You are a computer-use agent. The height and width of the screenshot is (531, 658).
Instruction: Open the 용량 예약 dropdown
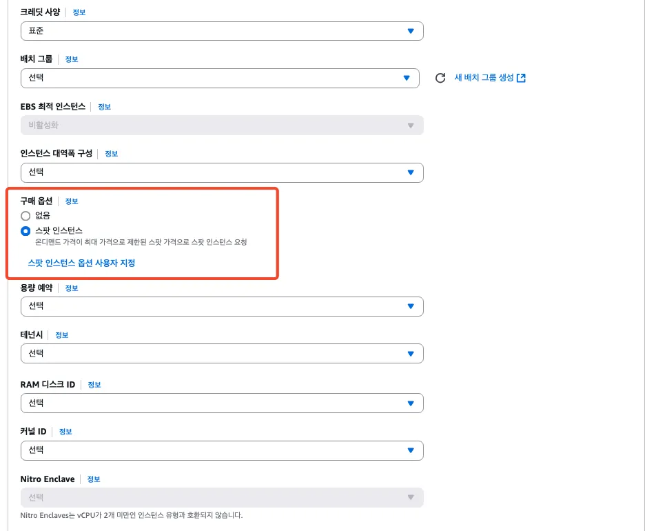pos(222,306)
